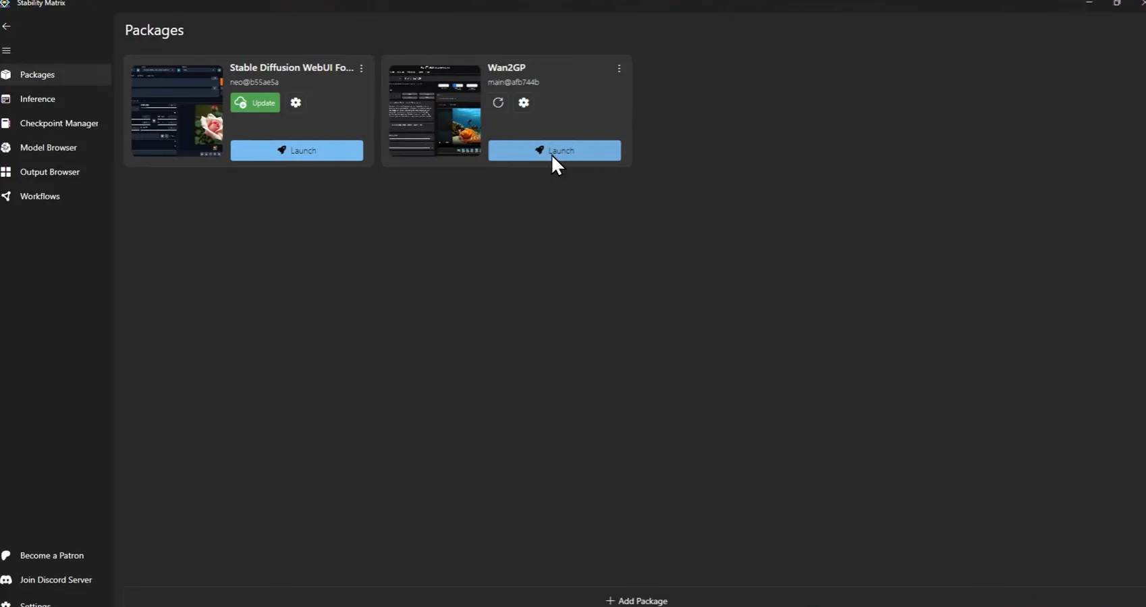Collapse the sidebar with hamburger icon
The height and width of the screenshot is (607, 1146).
pyautogui.click(x=7, y=51)
